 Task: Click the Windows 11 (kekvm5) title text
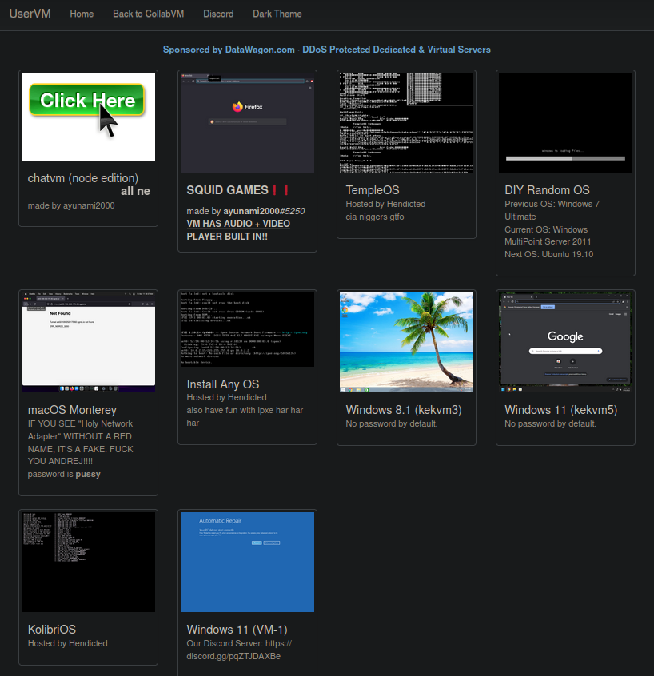click(560, 410)
